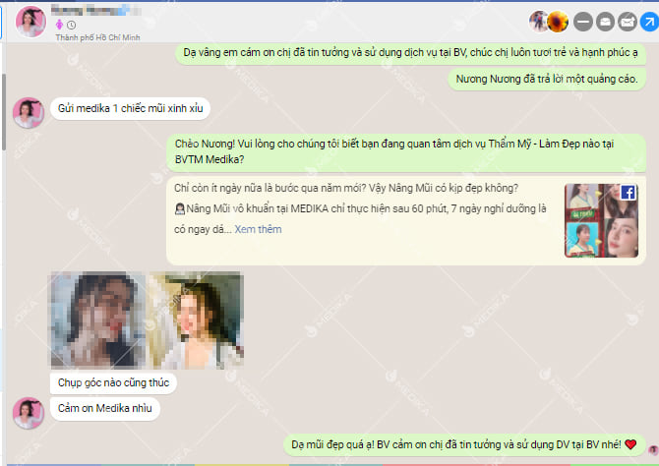Viewport: 659px width, 466px height.
Task: Open the sunflower avatar in header
Action: [558, 21]
